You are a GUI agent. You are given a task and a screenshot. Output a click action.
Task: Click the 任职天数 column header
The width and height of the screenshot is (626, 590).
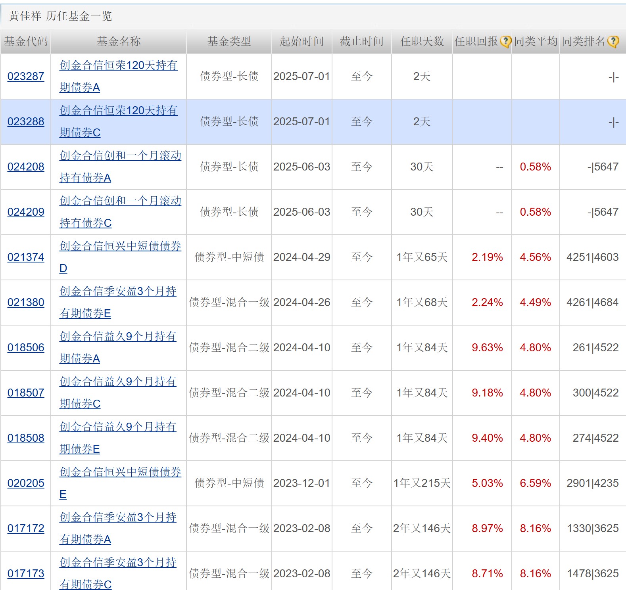coord(422,41)
